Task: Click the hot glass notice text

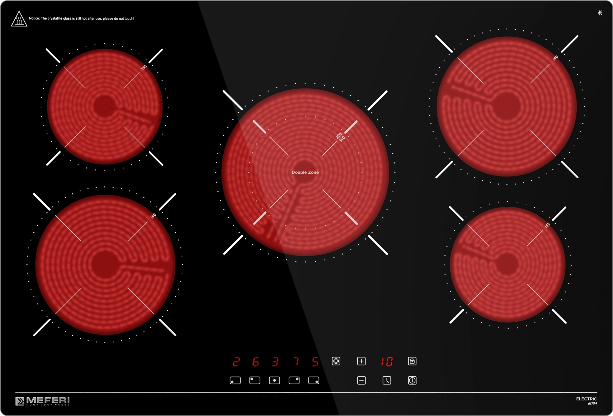Action: [82, 18]
